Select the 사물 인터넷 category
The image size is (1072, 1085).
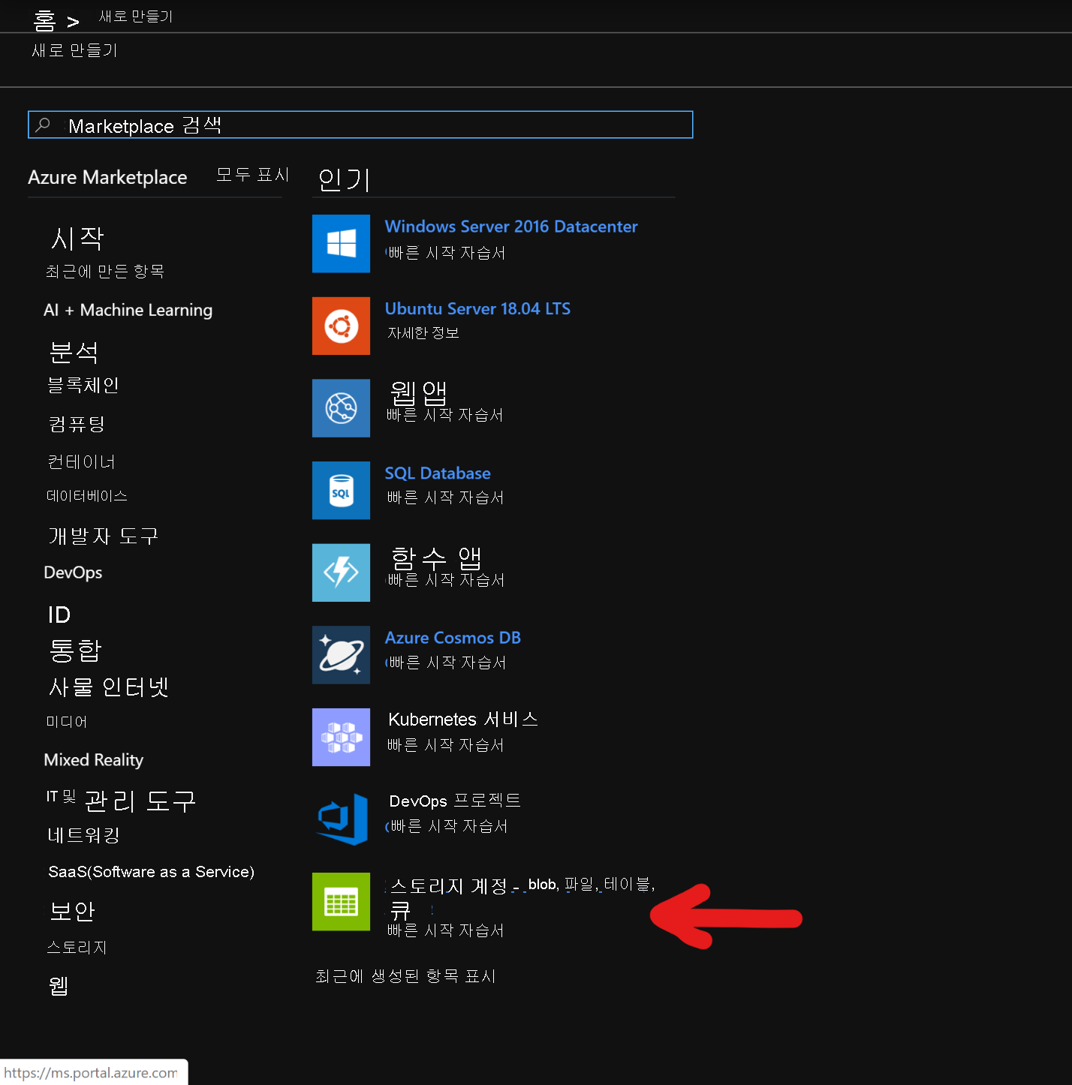tap(109, 687)
